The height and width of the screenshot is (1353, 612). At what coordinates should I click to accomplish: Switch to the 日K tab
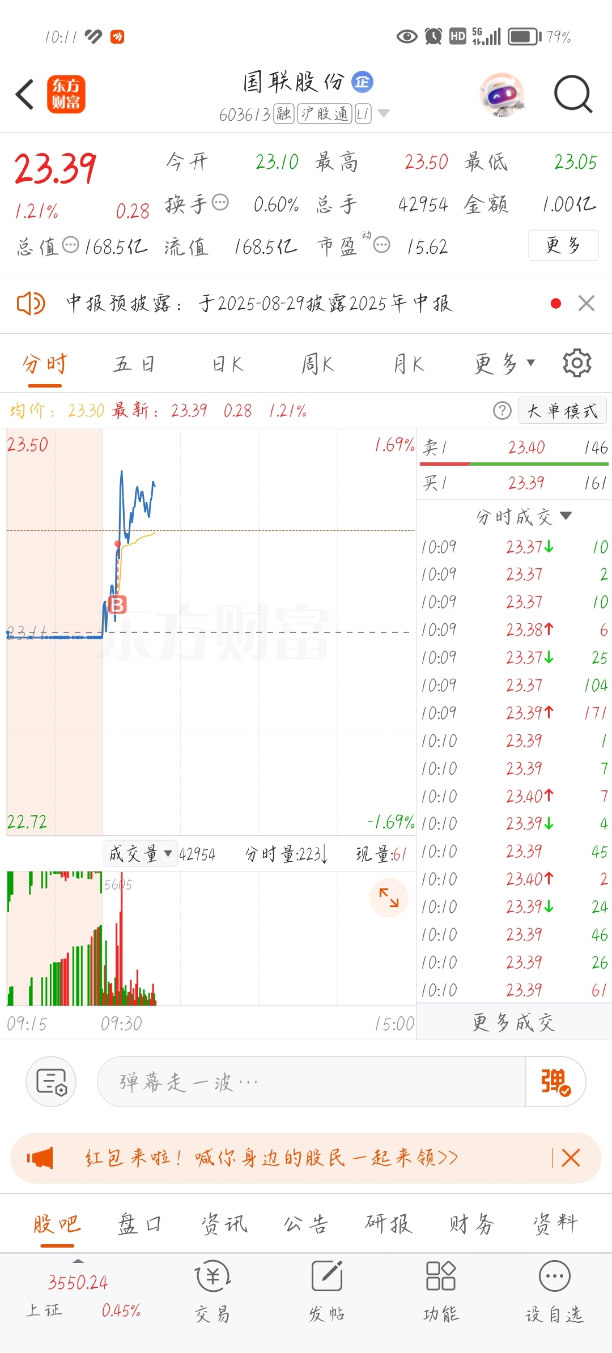tap(228, 364)
